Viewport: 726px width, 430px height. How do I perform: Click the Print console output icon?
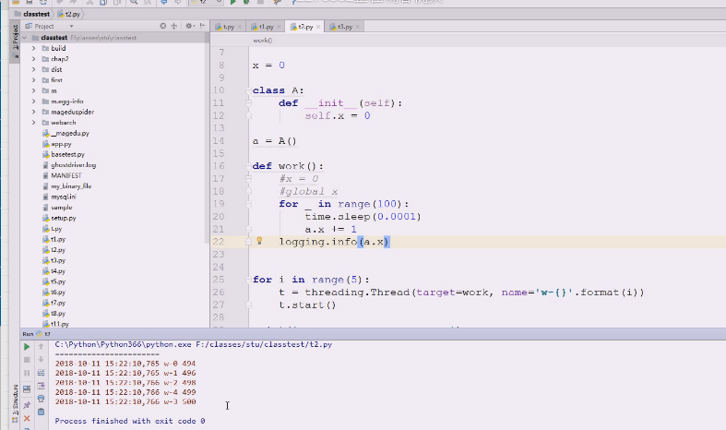tap(41, 399)
